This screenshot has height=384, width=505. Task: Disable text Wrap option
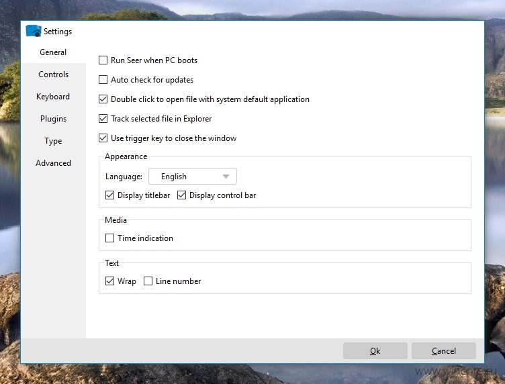[110, 281]
